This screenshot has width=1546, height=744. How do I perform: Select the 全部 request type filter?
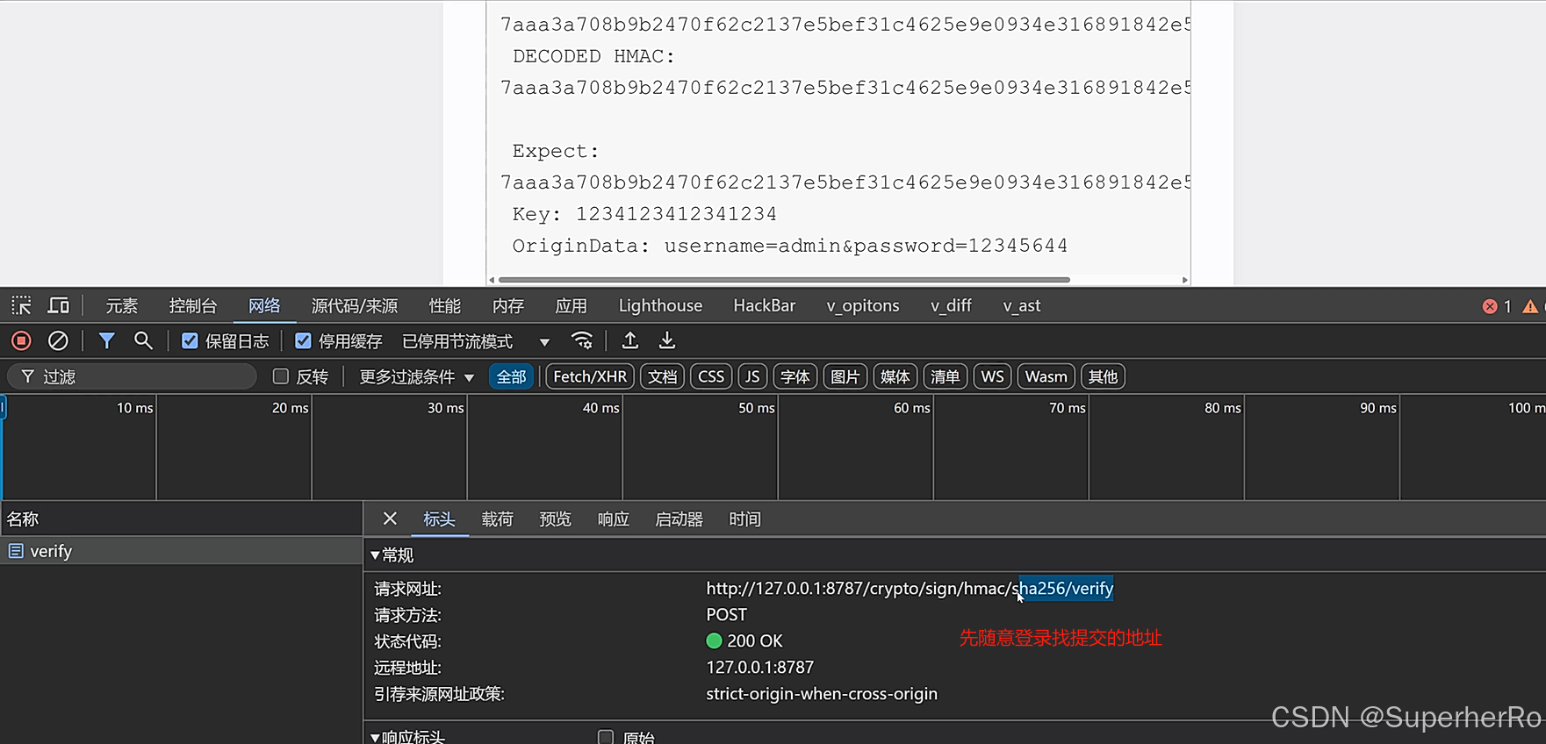pos(511,376)
